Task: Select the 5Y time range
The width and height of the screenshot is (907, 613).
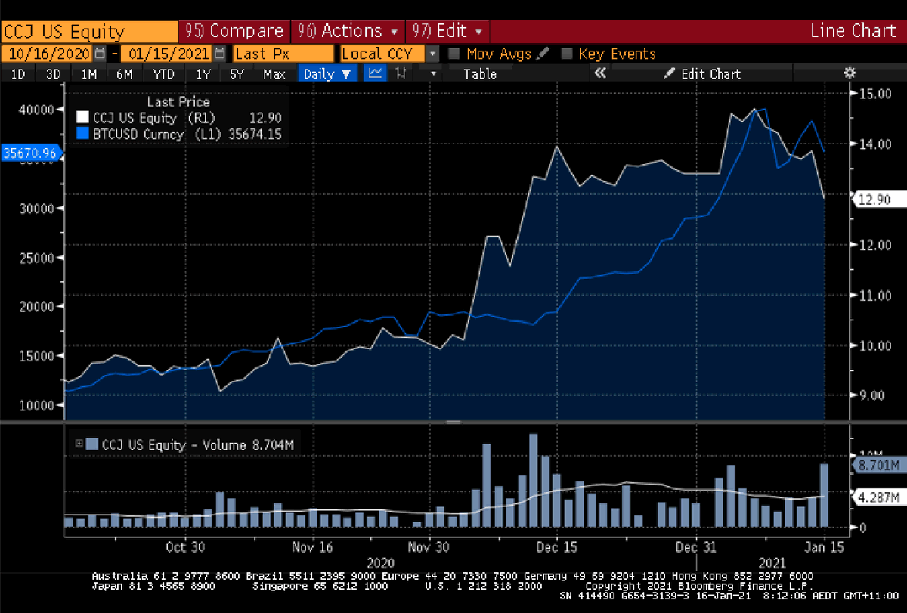Action: [237, 73]
